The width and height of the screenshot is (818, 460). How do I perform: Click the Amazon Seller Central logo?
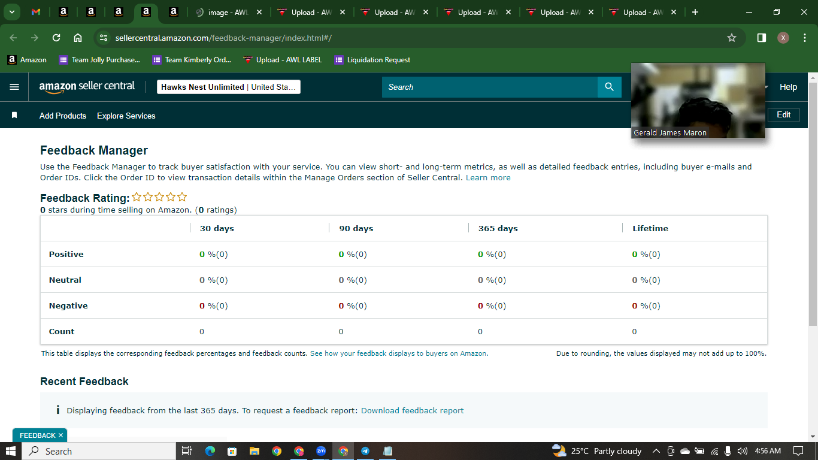[x=87, y=87]
